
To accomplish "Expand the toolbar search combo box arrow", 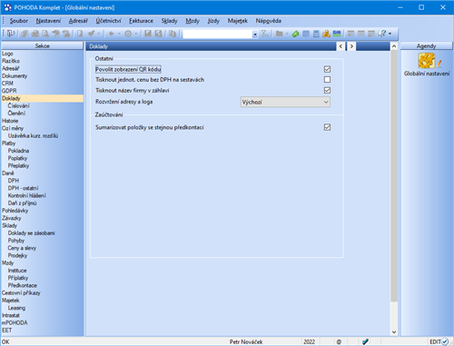I will pos(255,35).
